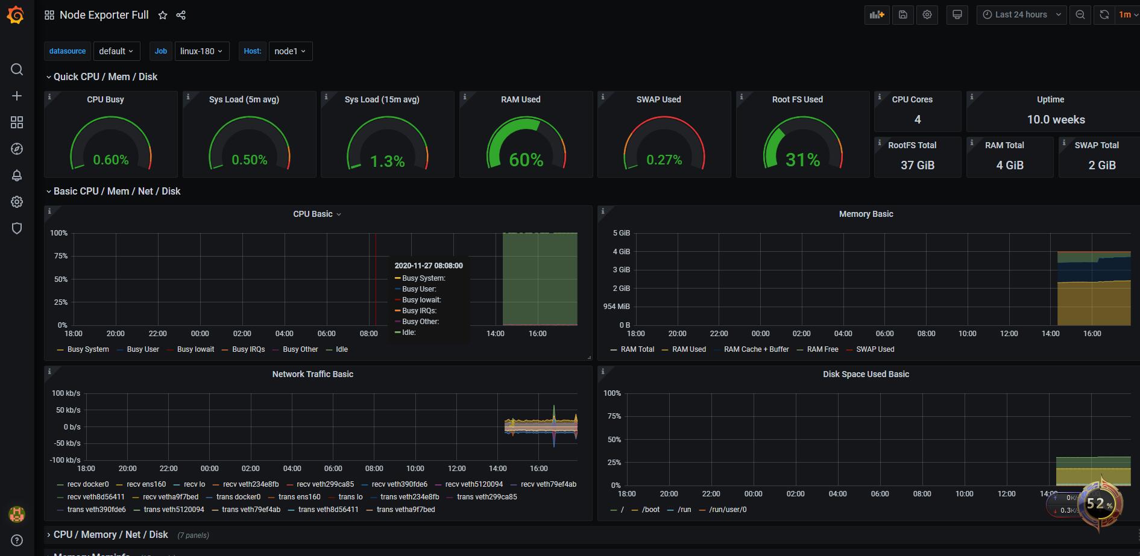This screenshot has width=1140, height=556.
Task: Star the Node Exporter Full dashboard
Action: point(163,15)
